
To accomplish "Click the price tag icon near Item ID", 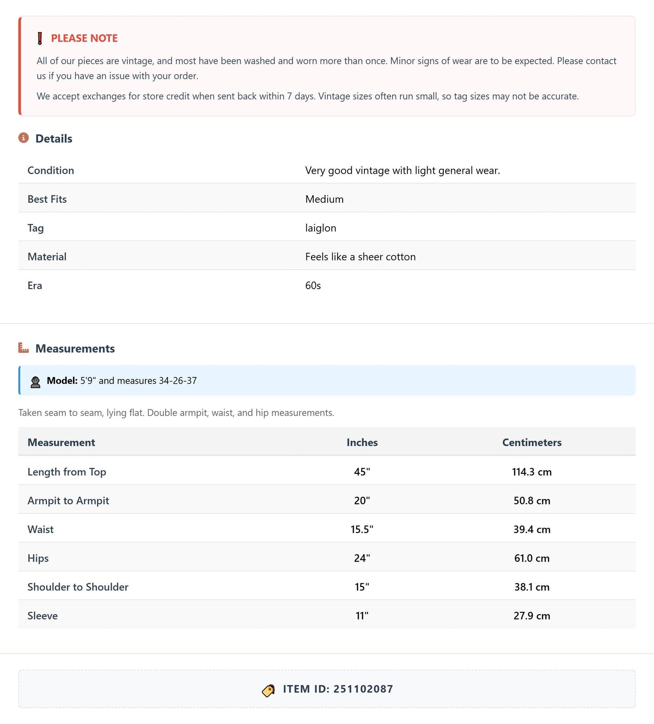I will coord(268,691).
